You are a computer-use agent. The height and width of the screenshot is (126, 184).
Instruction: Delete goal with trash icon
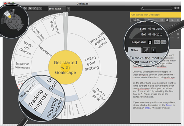178,20
